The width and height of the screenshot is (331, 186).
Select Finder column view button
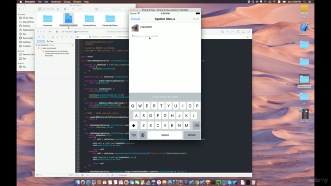point(48,9)
